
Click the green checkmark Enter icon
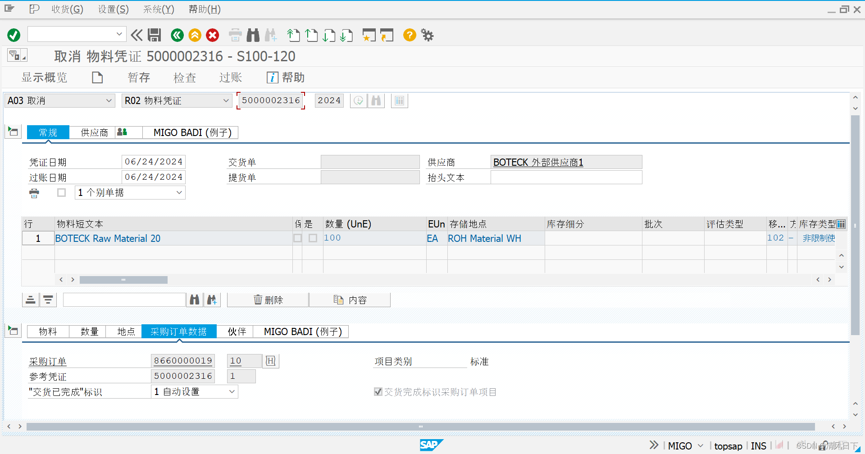click(x=14, y=35)
